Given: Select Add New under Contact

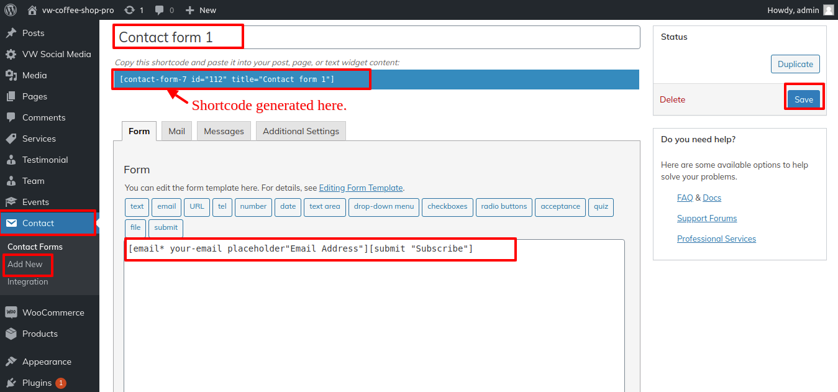Looking at the screenshot, I should tap(25, 264).
